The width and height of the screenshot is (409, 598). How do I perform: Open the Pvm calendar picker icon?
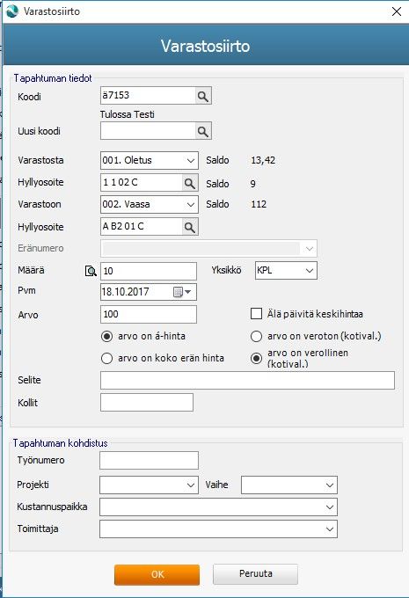182,292
